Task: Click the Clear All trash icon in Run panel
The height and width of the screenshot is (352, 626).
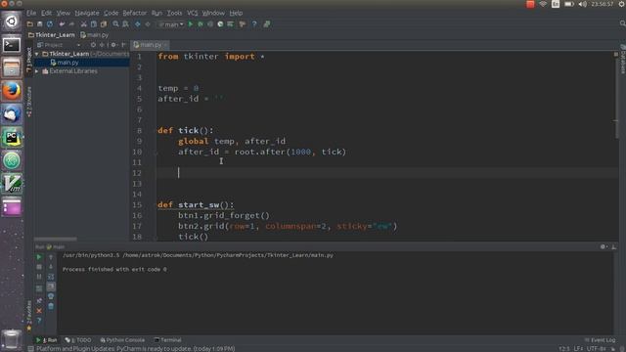Action: pyautogui.click(x=51, y=306)
